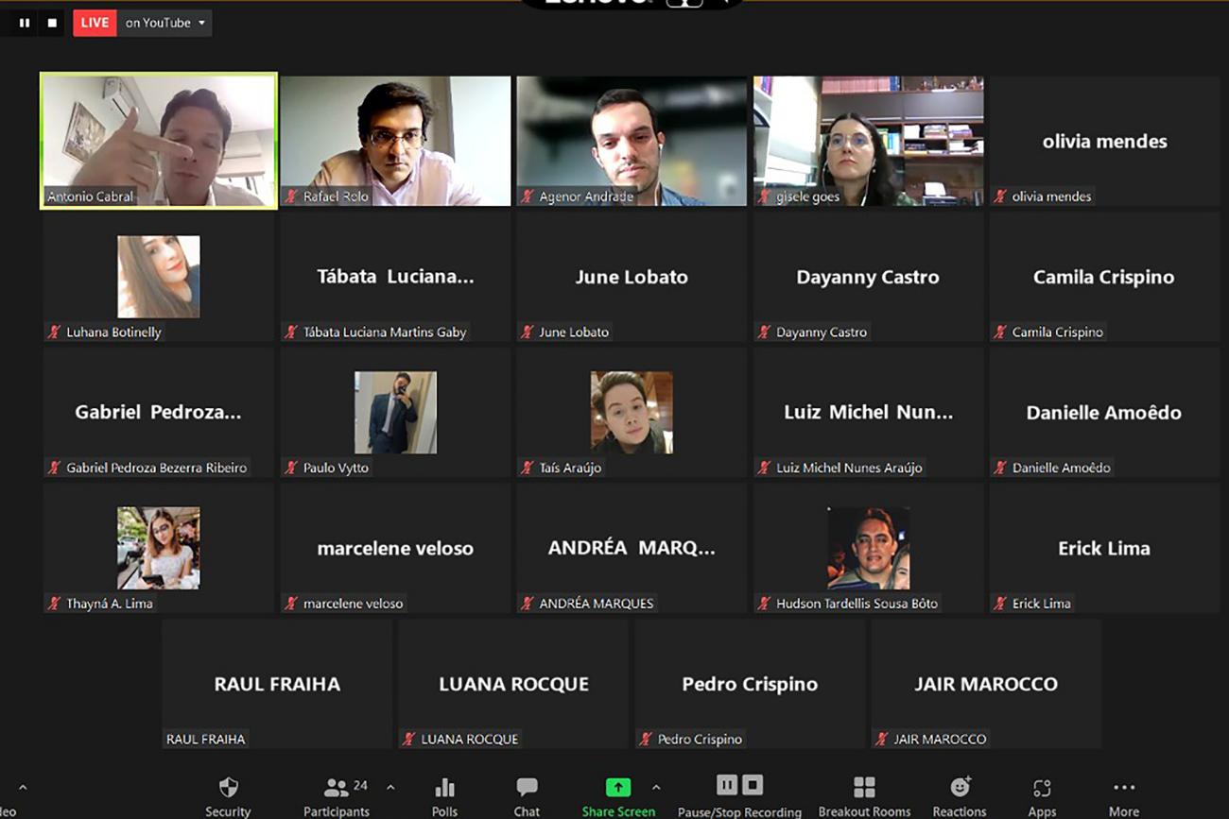Open the Polls bar chart icon
This screenshot has width=1229, height=819.
(444, 787)
